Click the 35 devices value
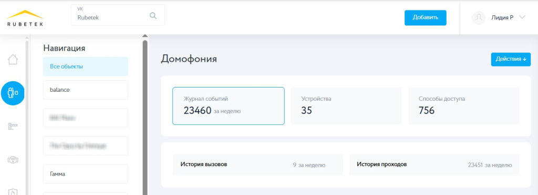This screenshot has width=538, height=195. click(306, 111)
